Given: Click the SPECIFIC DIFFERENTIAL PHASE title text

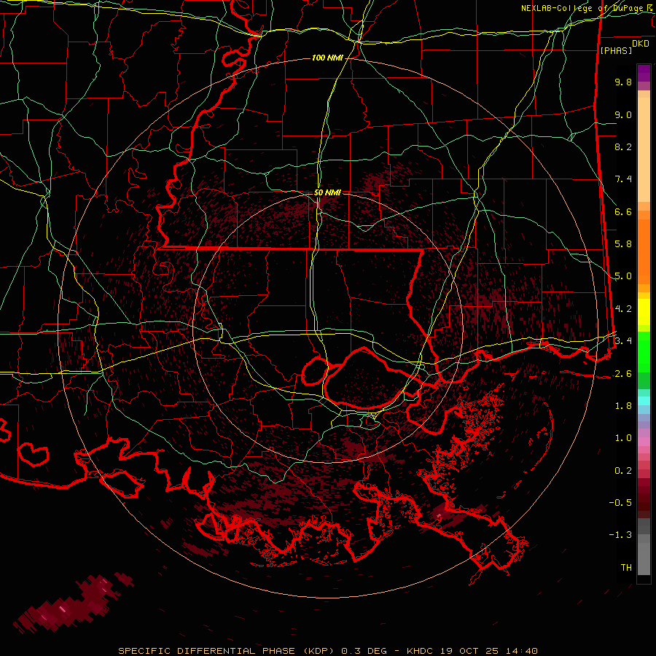Looking at the screenshot, I should point(207,651).
